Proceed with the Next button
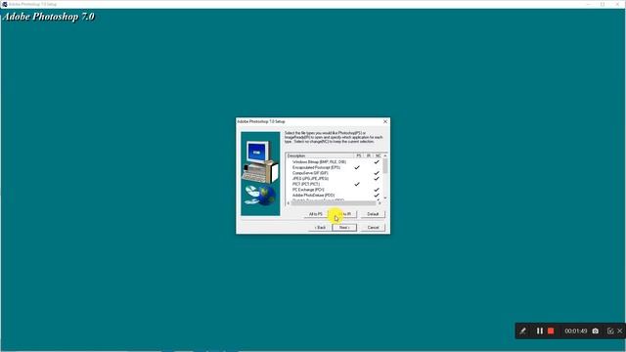Screen dimensions: 626x352 344,228
